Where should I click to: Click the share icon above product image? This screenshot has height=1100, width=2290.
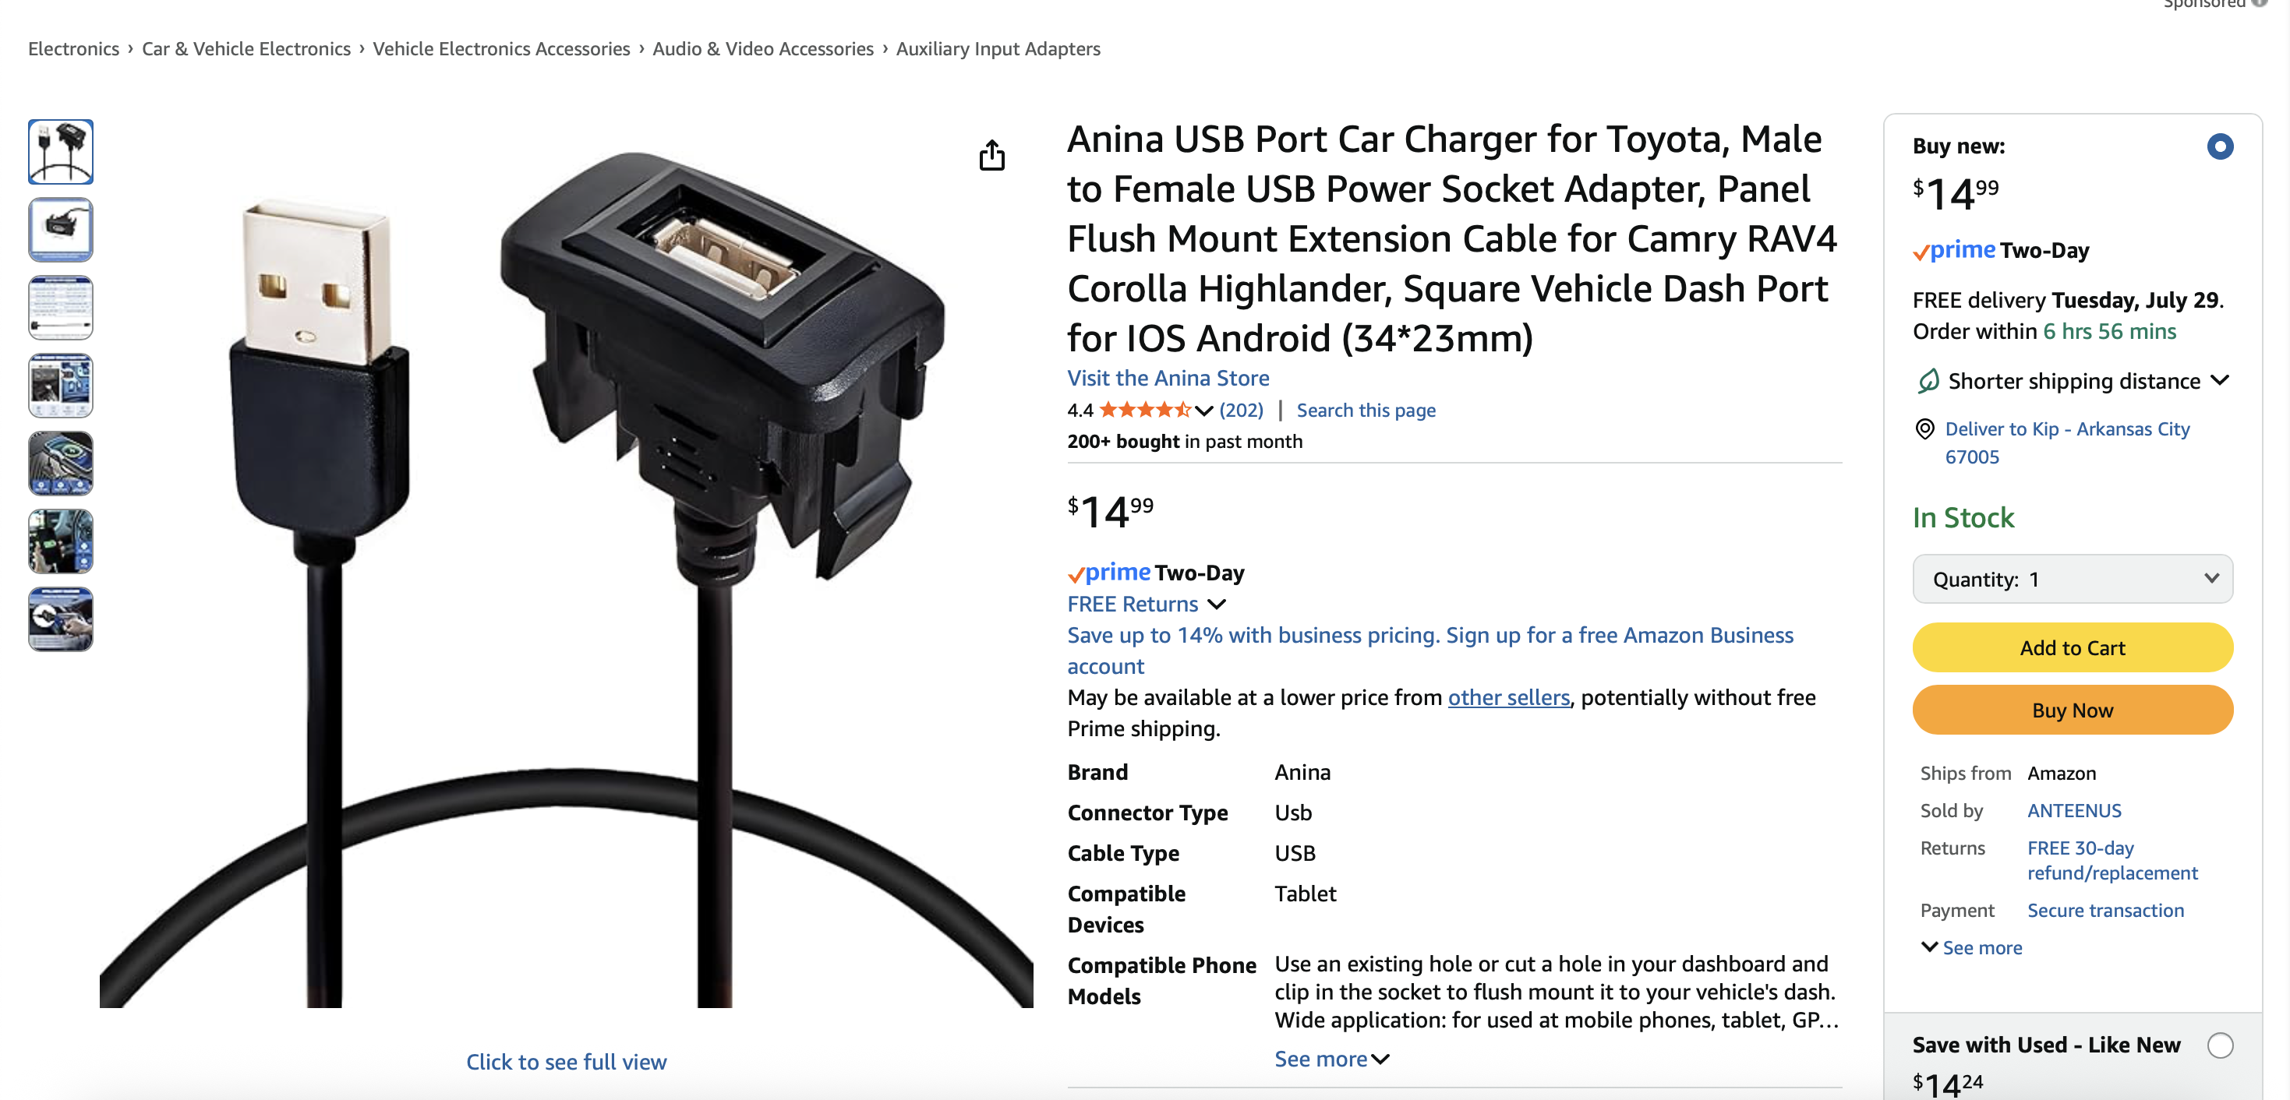991,156
